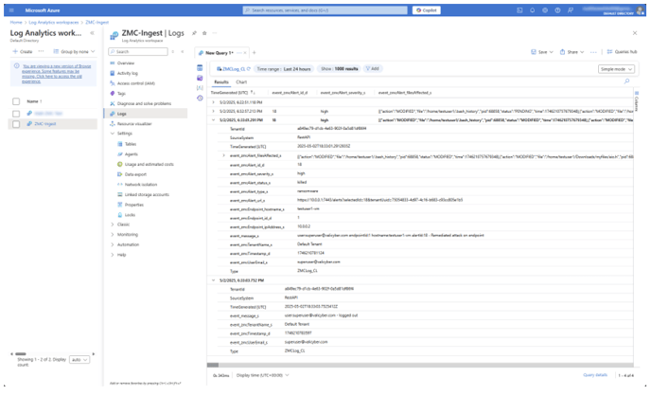The width and height of the screenshot is (651, 395).
Task: Expand the event_zmcAlert_filesAffected_s field
Action: (x=223, y=155)
